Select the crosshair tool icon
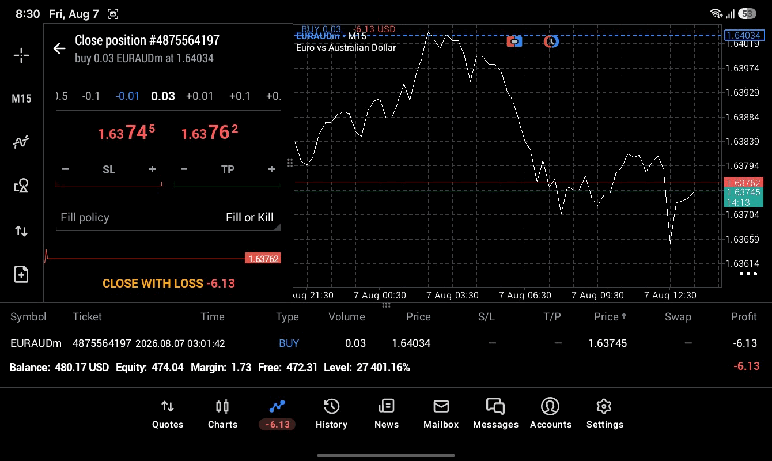The height and width of the screenshot is (461, 772). pyautogui.click(x=21, y=55)
